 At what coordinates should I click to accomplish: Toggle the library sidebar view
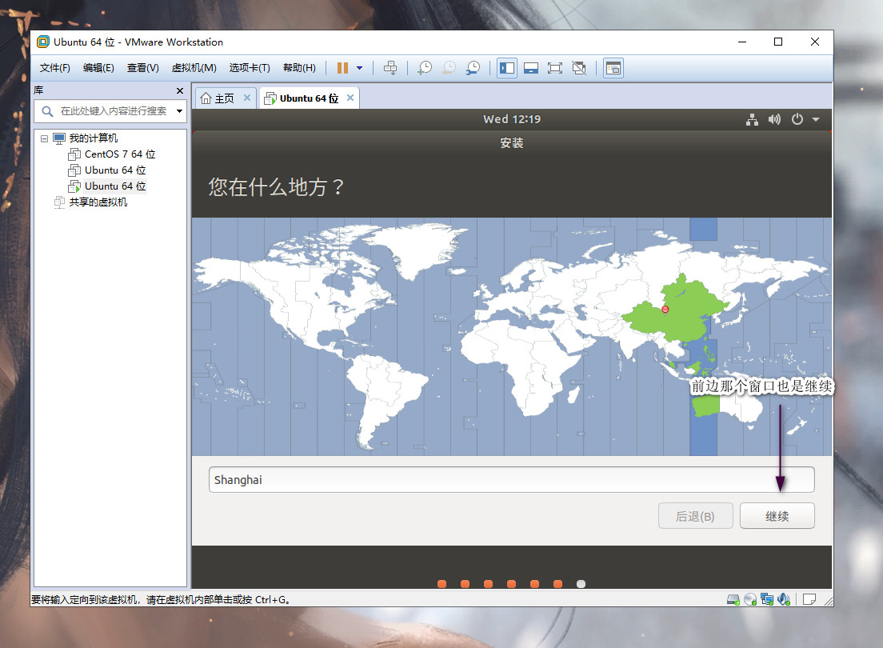point(507,68)
